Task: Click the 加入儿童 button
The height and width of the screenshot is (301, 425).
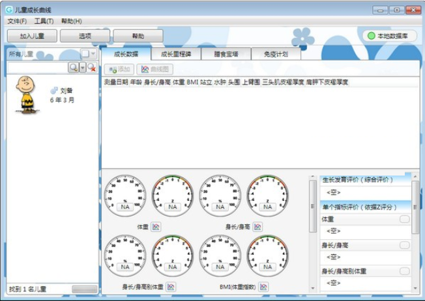Action: pos(32,36)
